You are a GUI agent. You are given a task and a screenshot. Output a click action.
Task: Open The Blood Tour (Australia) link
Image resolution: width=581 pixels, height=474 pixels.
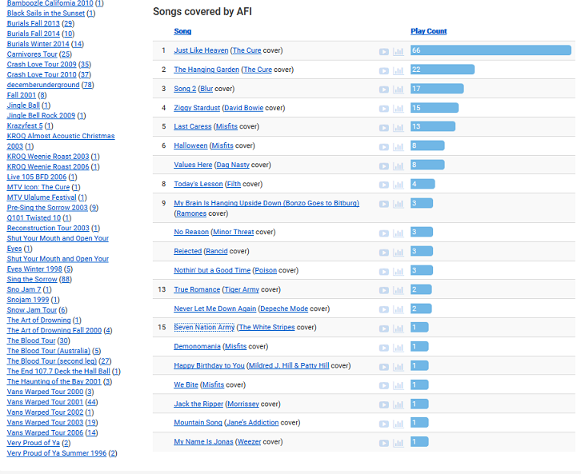(49, 351)
